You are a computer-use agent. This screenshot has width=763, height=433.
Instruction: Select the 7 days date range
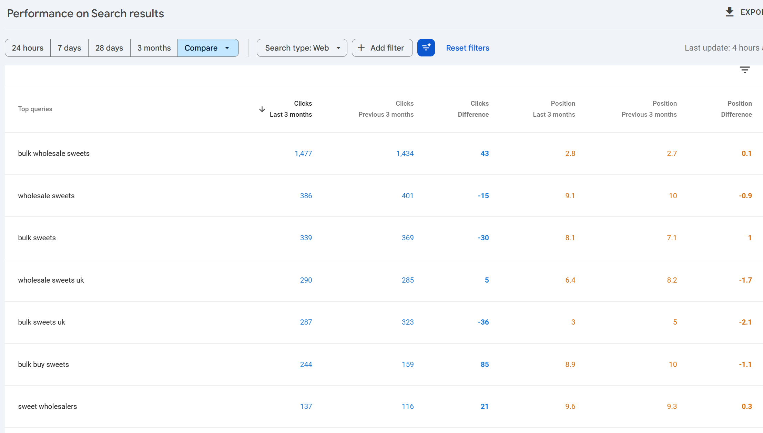(x=69, y=48)
